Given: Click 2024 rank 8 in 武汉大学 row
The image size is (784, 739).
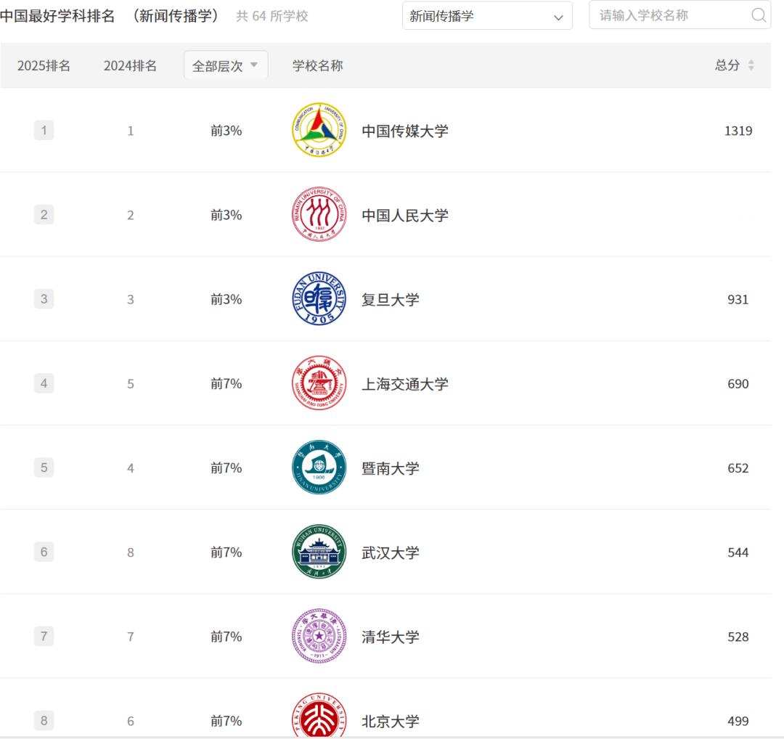Looking at the screenshot, I should [131, 552].
